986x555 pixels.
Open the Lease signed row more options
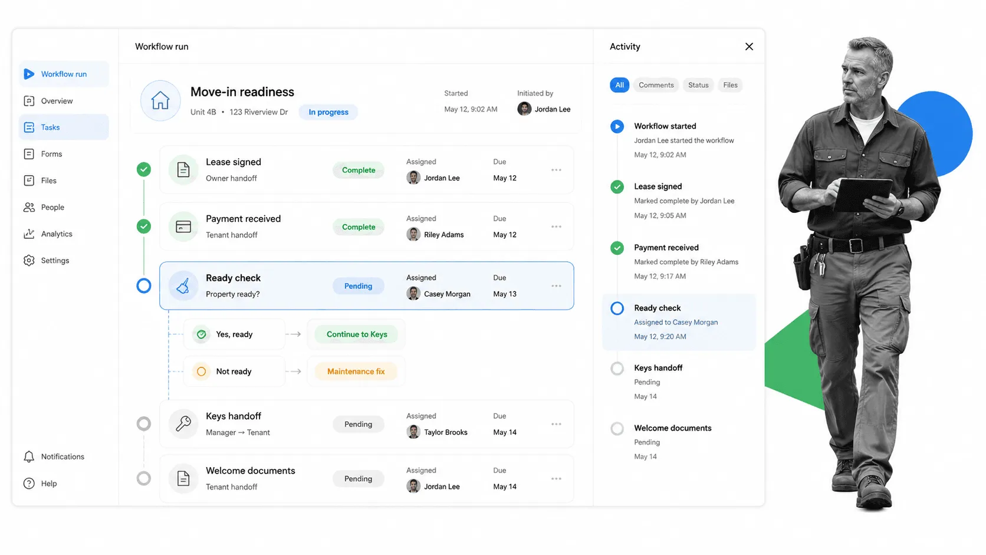556,170
